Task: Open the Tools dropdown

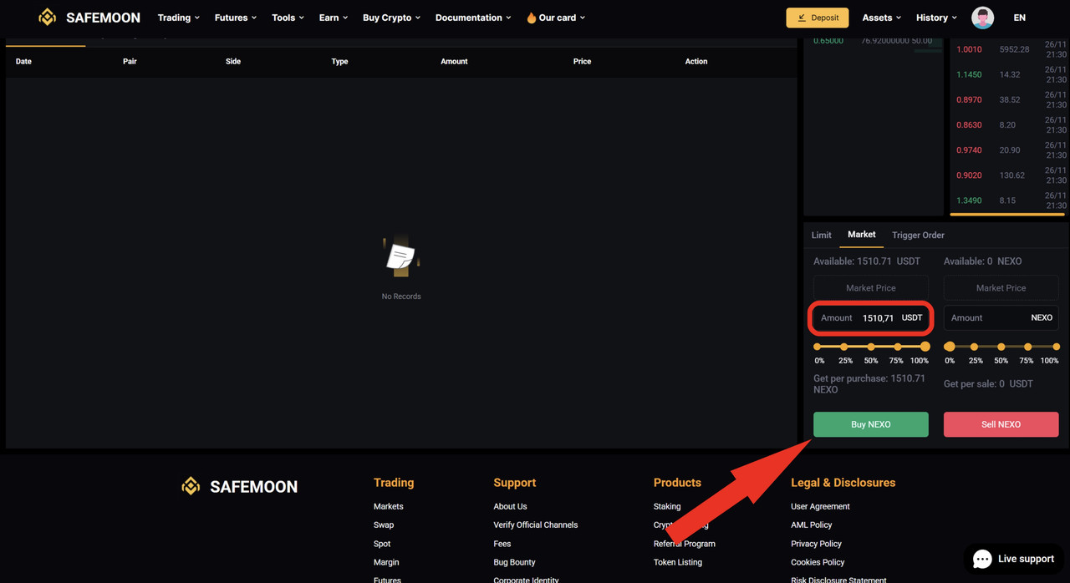Action: [x=288, y=18]
